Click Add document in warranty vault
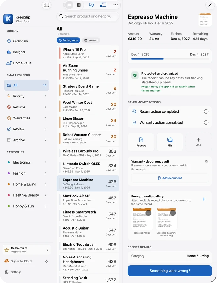Screen dimensions: 217x283 170,178
